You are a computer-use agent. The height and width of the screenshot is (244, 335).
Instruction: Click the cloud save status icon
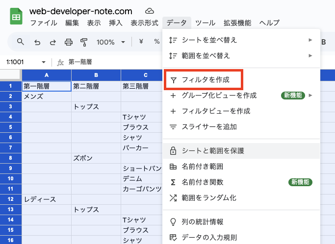tap(149, 11)
